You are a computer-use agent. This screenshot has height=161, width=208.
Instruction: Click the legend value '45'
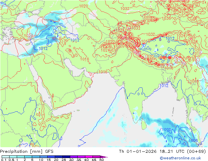pyautogui.click(x=94, y=160)
